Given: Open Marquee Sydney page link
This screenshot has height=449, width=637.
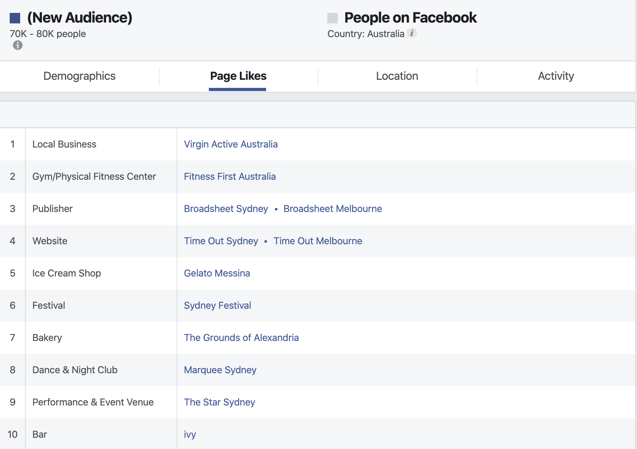Looking at the screenshot, I should pos(220,370).
